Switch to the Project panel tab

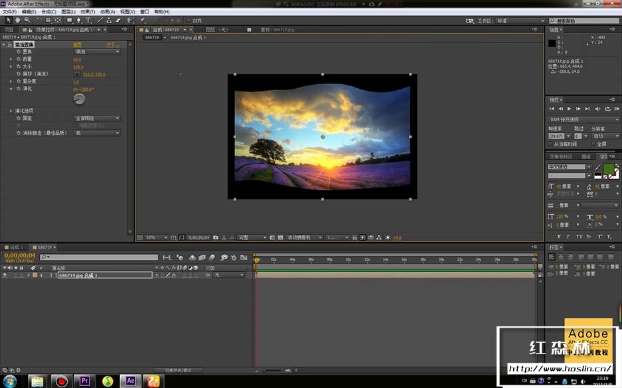click(9, 30)
